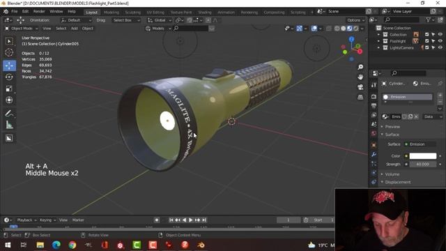Open the Edit menu
The width and height of the screenshot is (446, 251).
click(x=25, y=12)
